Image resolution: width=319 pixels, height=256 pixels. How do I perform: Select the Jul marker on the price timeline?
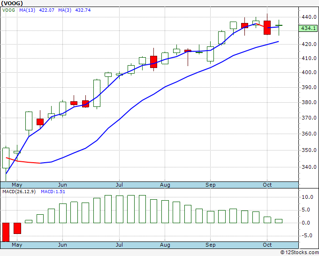click(119, 185)
